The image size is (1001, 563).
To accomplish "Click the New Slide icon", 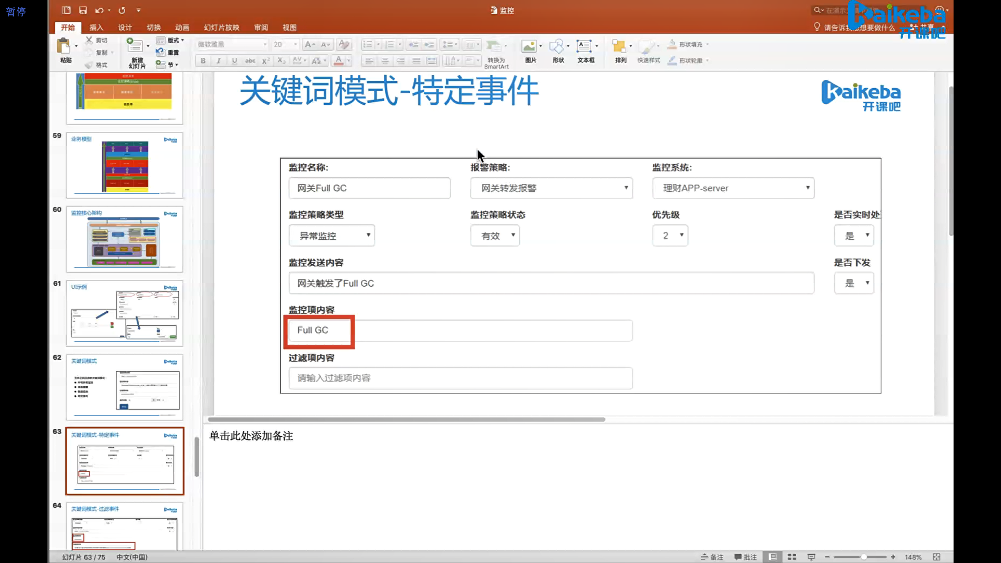I will pyautogui.click(x=135, y=46).
